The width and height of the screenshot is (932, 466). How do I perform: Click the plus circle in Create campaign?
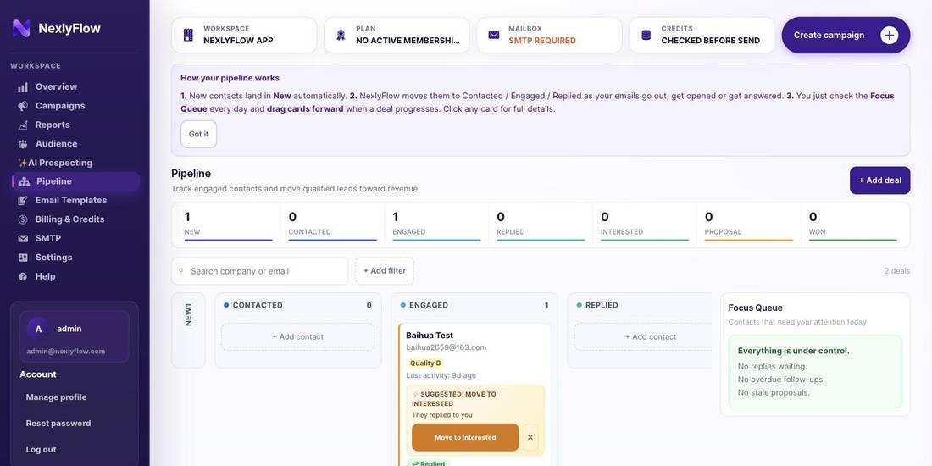click(889, 35)
